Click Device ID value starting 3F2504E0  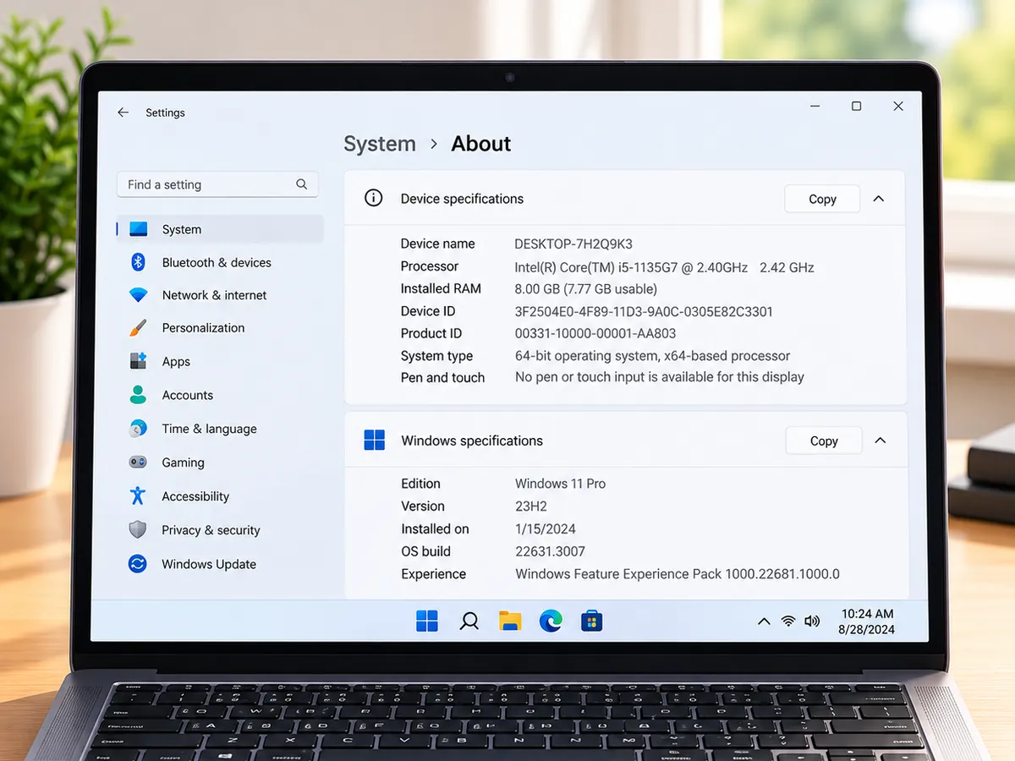pyautogui.click(x=644, y=311)
